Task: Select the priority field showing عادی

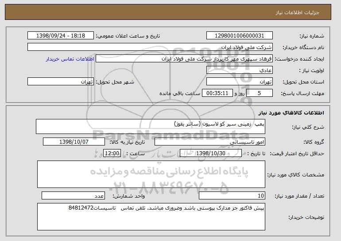Action: [240, 70]
